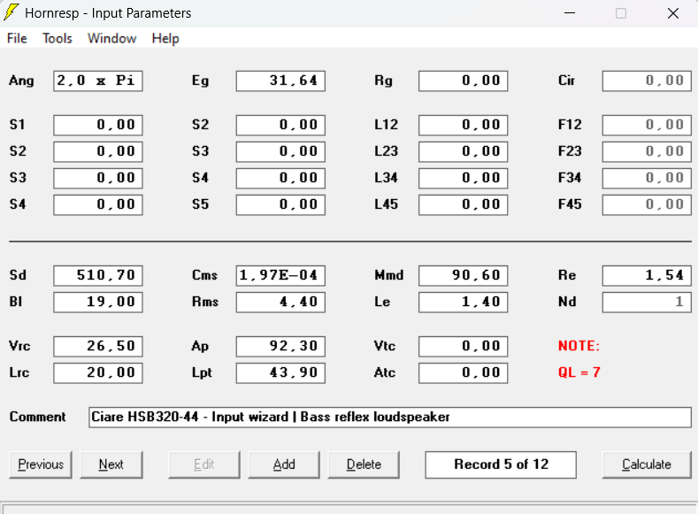Click the L23 input field
The image size is (698, 514).
pyautogui.click(x=463, y=152)
